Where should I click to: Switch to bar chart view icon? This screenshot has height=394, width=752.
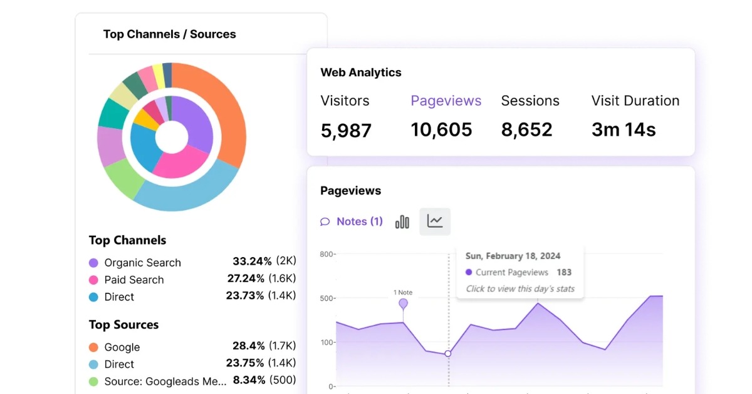[402, 221]
